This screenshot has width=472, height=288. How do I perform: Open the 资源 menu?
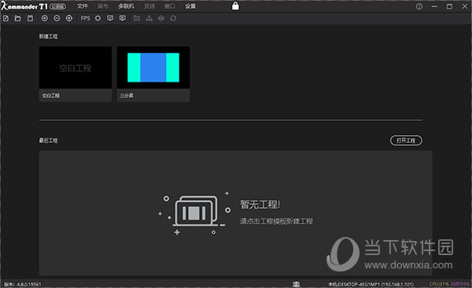149,6
